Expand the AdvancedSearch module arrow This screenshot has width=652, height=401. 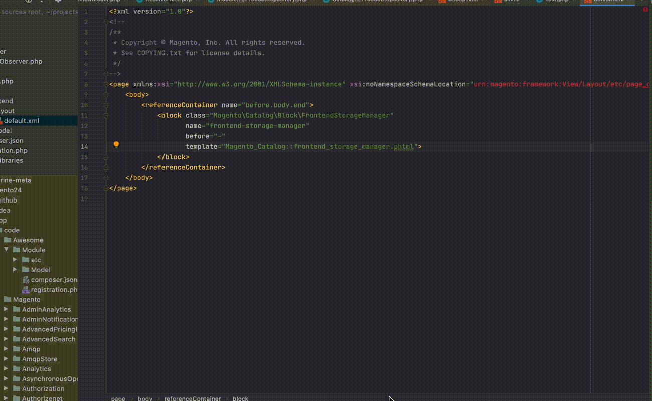[x=6, y=339]
